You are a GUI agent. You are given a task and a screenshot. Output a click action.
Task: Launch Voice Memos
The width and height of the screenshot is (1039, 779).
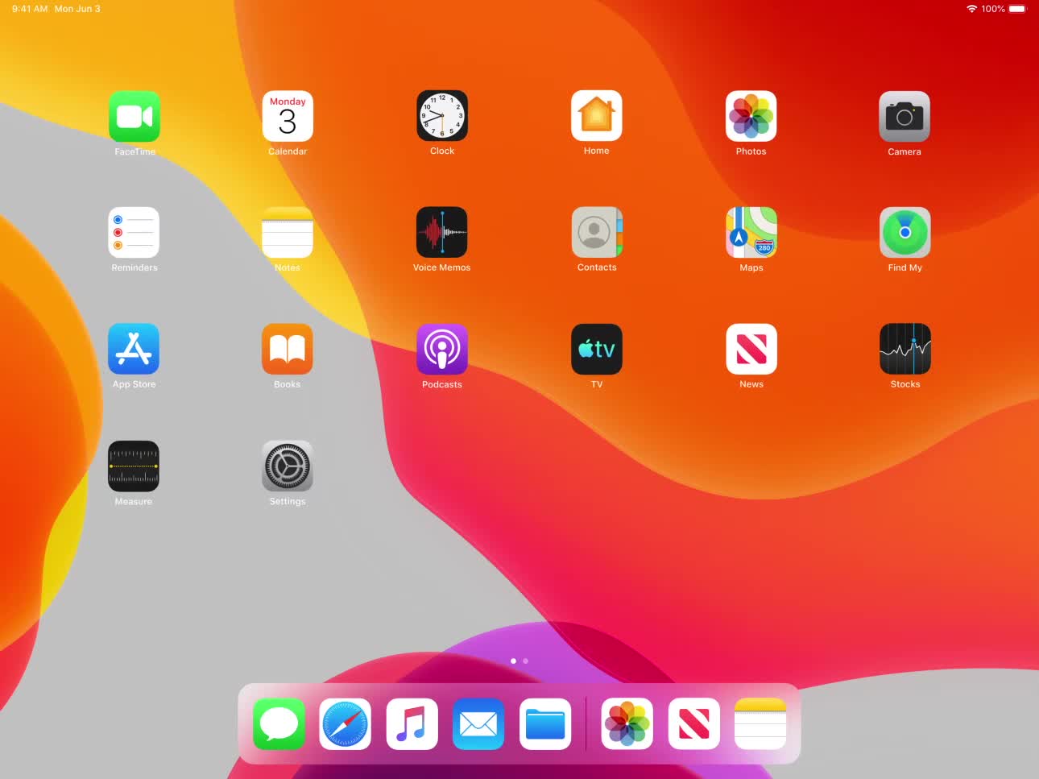442,233
